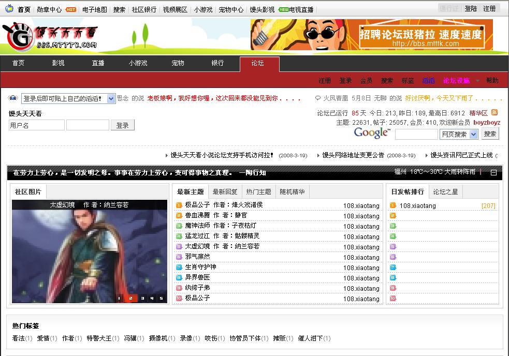Click 注册 in the red menu bar
This screenshot has width=509, height=356.
click(x=325, y=81)
